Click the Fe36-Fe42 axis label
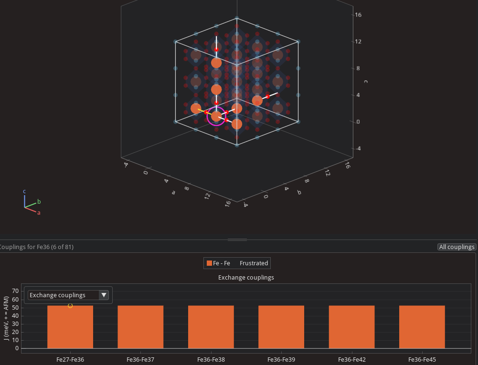The height and width of the screenshot is (365, 478). [x=352, y=360]
